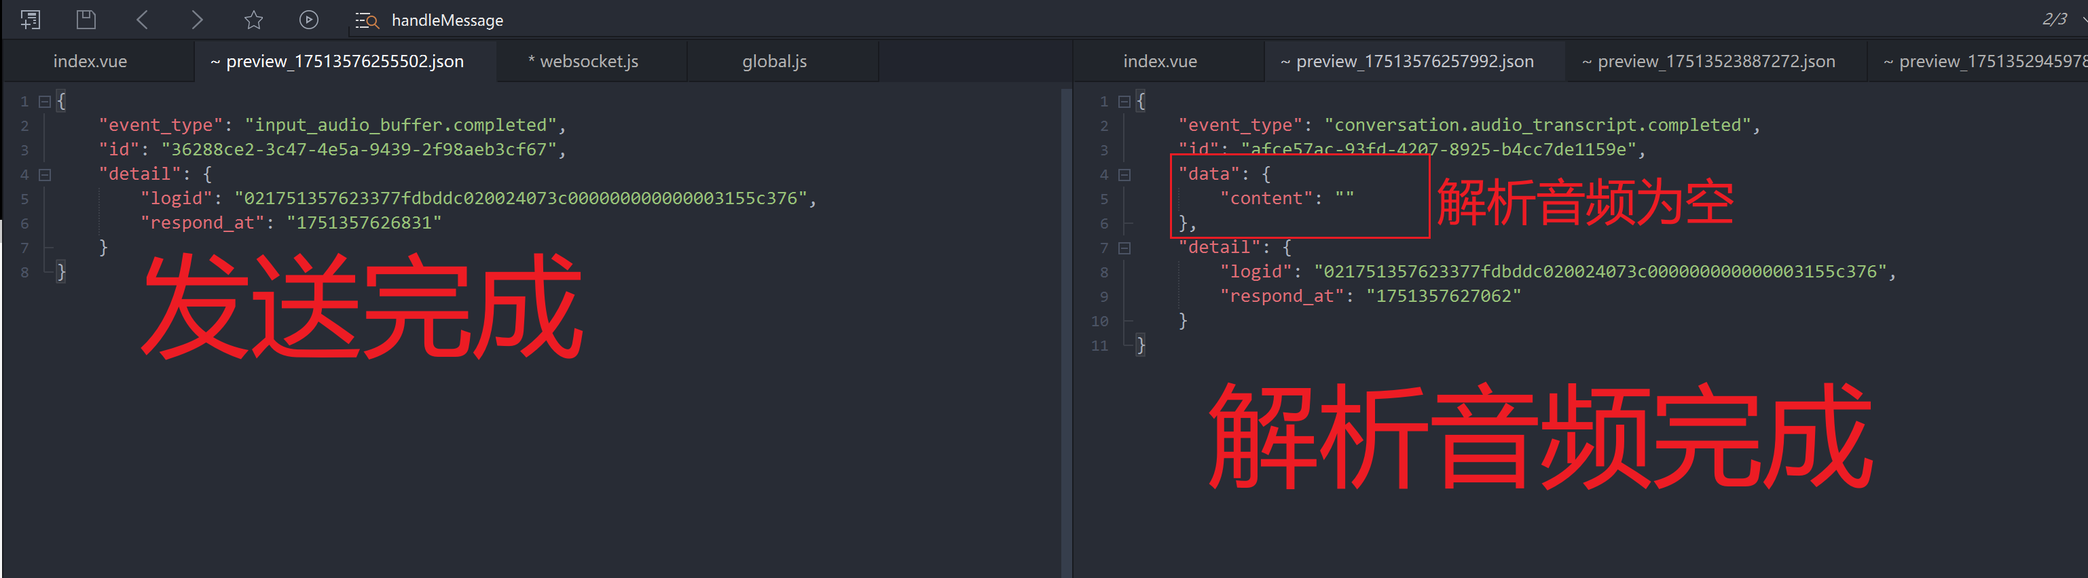
Task: Click line number 10 in the right editor
Action: point(1099,322)
